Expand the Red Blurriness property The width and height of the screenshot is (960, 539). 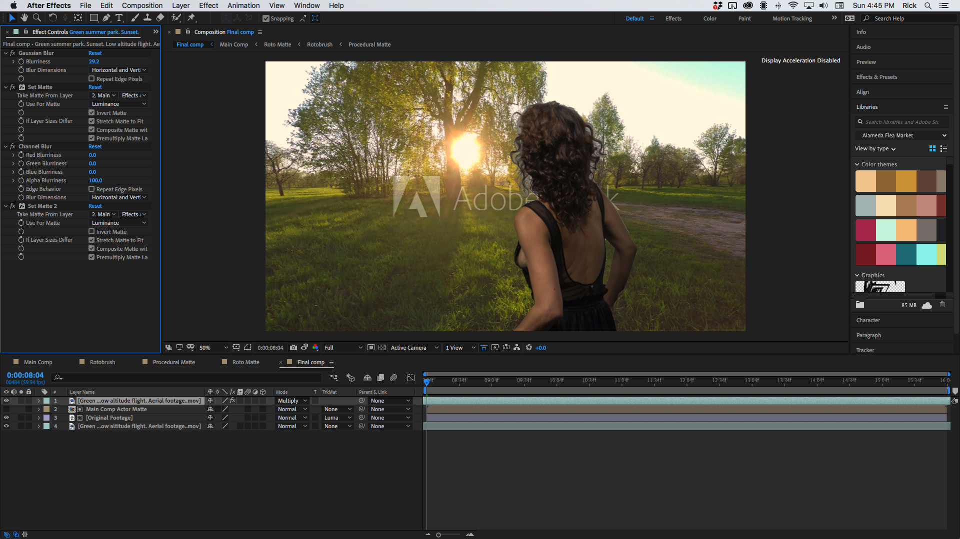(x=13, y=155)
